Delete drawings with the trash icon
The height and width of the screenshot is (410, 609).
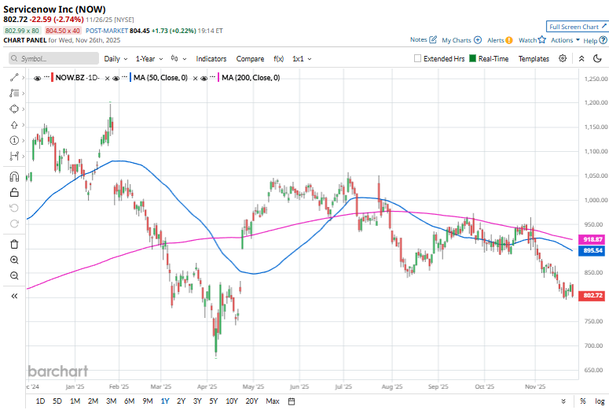(14, 244)
